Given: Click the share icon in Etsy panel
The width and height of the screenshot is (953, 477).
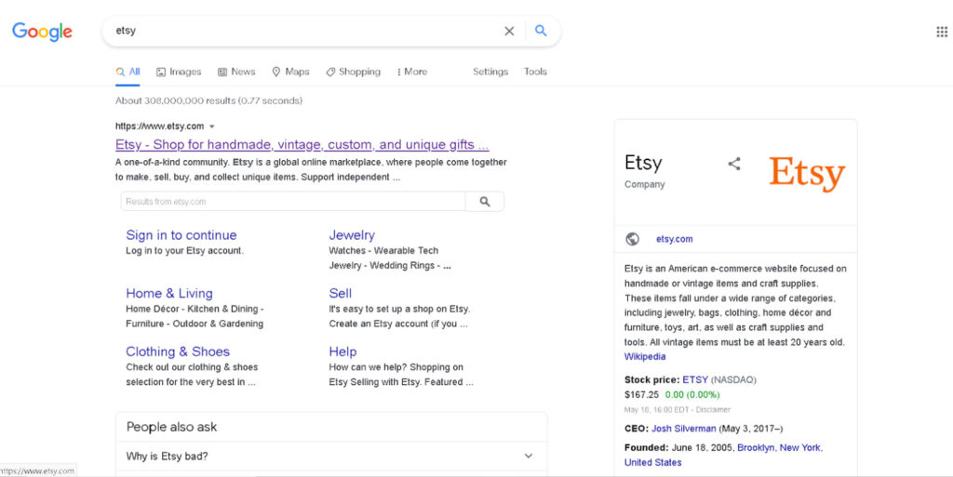Looking at the screenshot, I should [734, 164].
